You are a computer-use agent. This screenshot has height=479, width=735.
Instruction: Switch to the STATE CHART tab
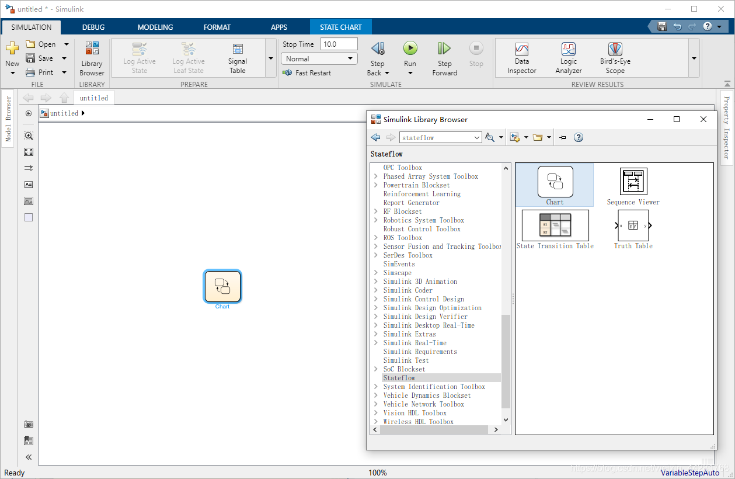pyautogui.click(x=341, y=27)
